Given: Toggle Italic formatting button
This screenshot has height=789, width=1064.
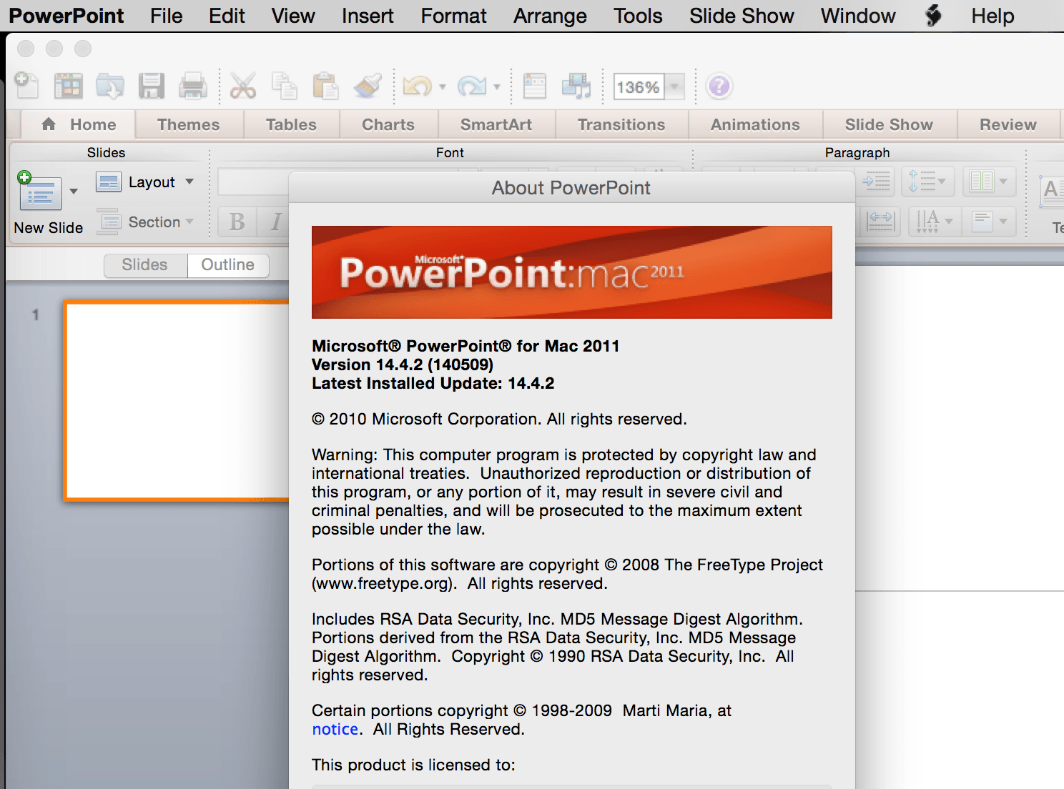Looking at the screenshot, I should coord(275,222).
